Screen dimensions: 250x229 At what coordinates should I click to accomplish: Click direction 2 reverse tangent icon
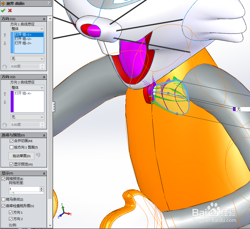[5, 125]
